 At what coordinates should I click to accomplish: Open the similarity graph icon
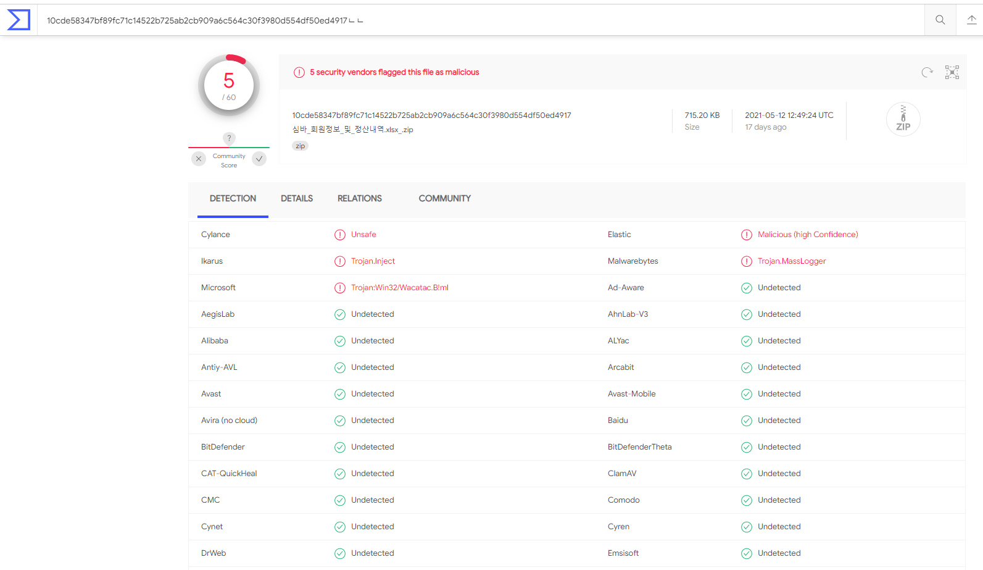[952, 72]
